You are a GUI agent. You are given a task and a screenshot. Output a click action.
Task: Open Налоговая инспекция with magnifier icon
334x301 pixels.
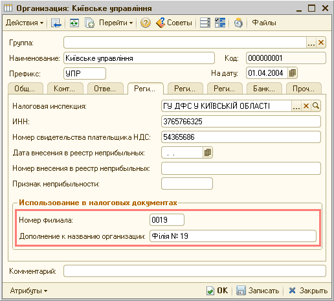(x=316, y=106)
